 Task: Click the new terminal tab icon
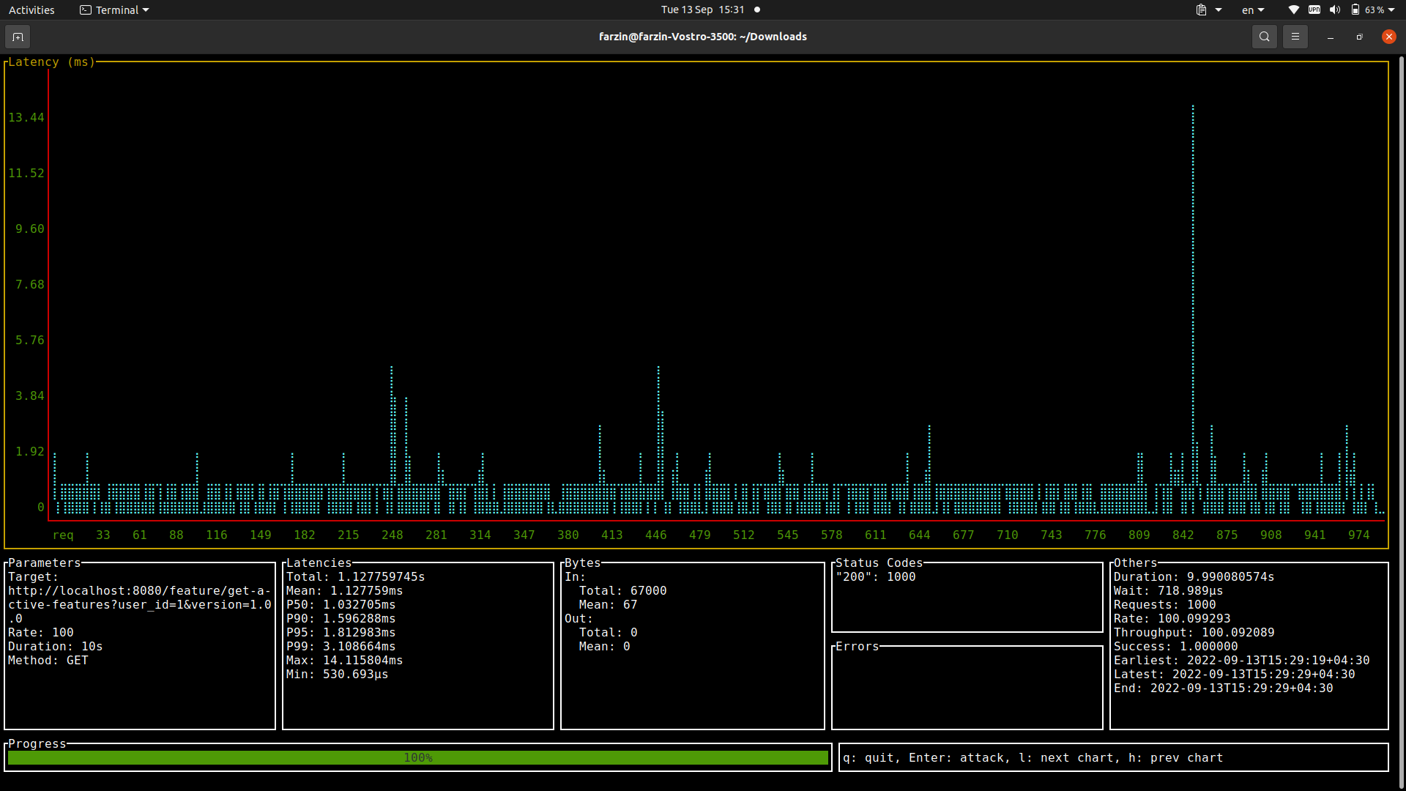[18, 37]
